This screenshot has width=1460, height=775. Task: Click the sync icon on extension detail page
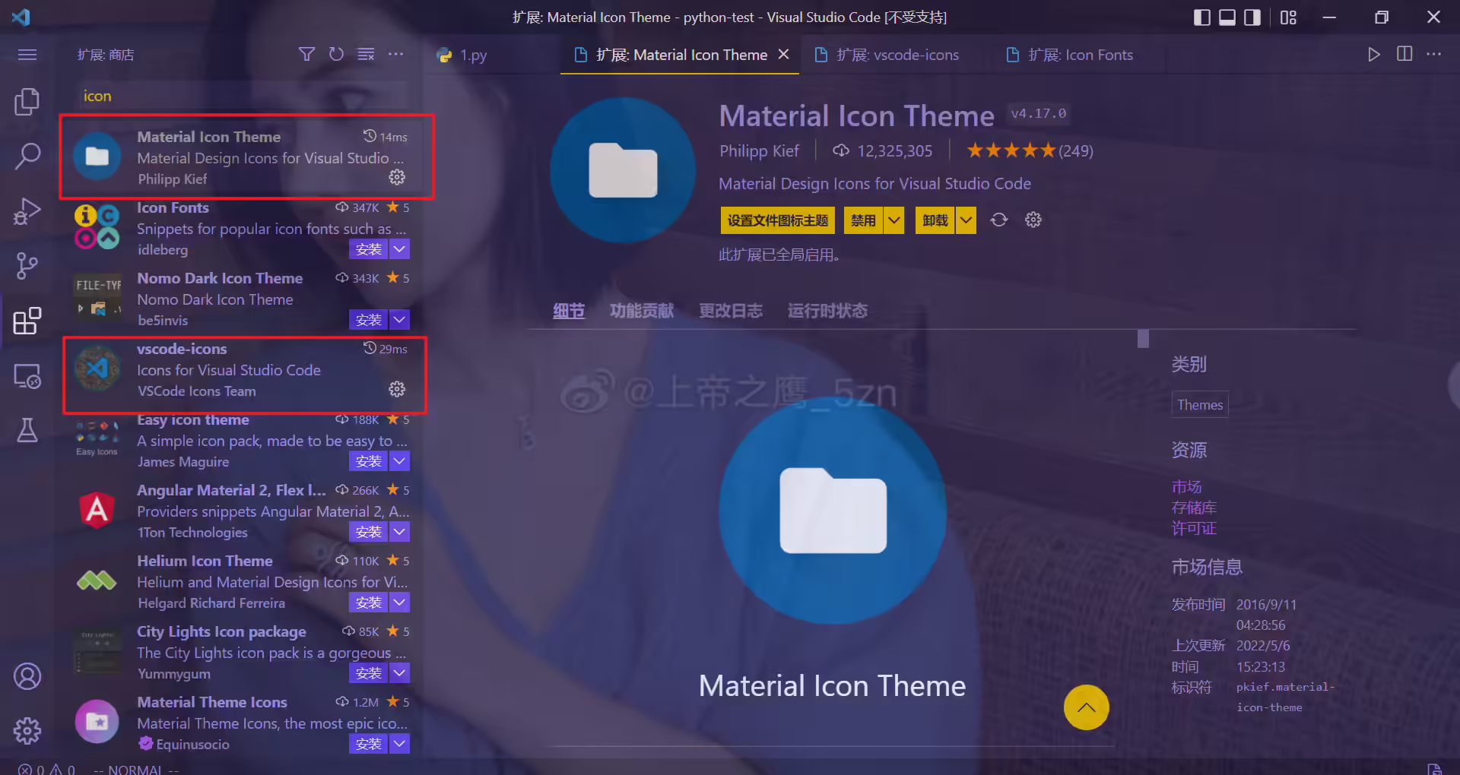pyautogui.click(x=999, y=220)
